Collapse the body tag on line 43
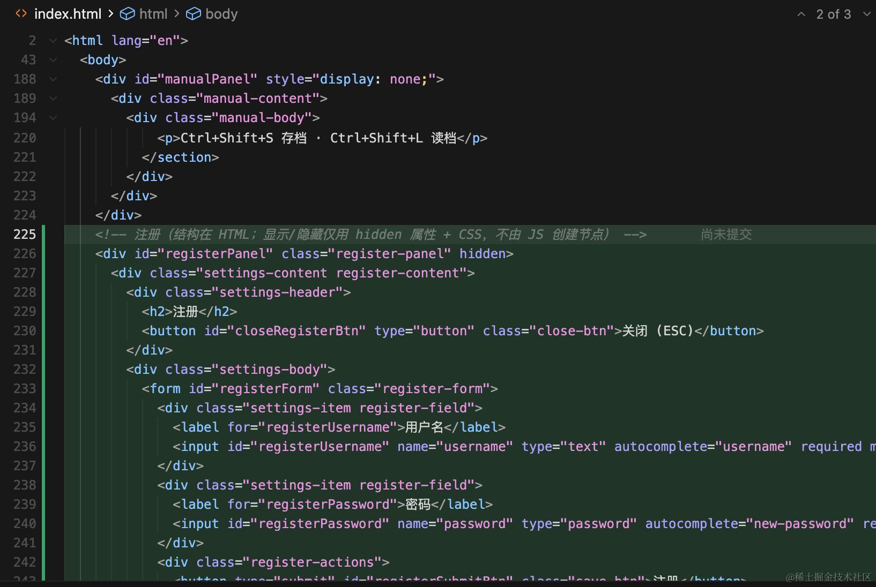876x587 pixels. tap(53, 60)
